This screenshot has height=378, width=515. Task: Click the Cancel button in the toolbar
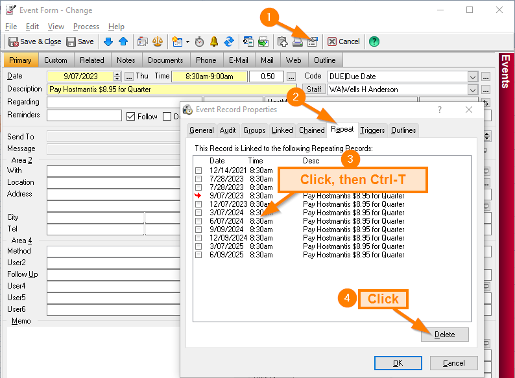point(344,41)
